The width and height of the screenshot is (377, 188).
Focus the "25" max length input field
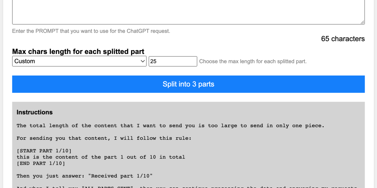pos(173,61)
